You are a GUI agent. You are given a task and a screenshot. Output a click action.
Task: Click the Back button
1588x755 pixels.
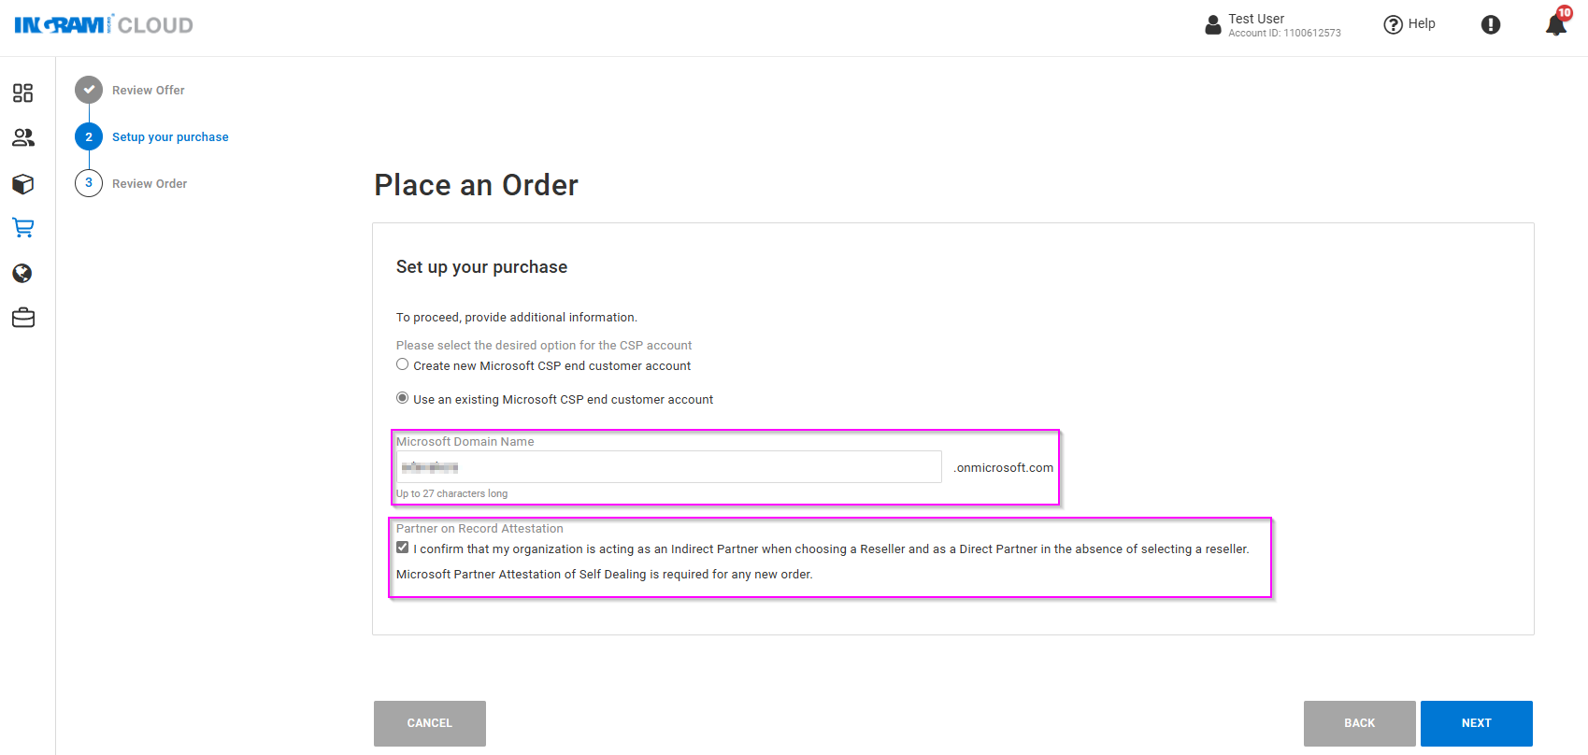[1360, 723]
